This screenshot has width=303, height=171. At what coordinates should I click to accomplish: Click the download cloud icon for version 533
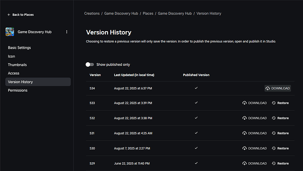click(x=245, y=103)
